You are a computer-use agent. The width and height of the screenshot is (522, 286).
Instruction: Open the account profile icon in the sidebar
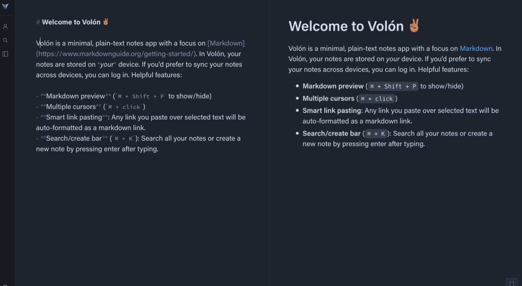pos(5,26)
